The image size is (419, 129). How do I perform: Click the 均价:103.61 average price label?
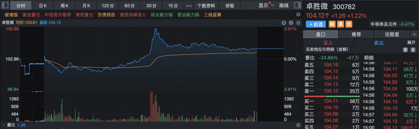click(x=26, y=23)
